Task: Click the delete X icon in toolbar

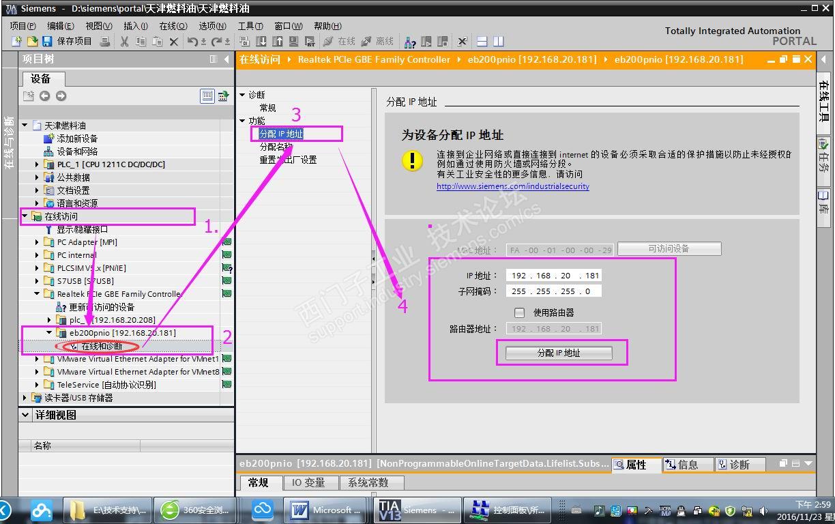Action: (x=173, y=42)
